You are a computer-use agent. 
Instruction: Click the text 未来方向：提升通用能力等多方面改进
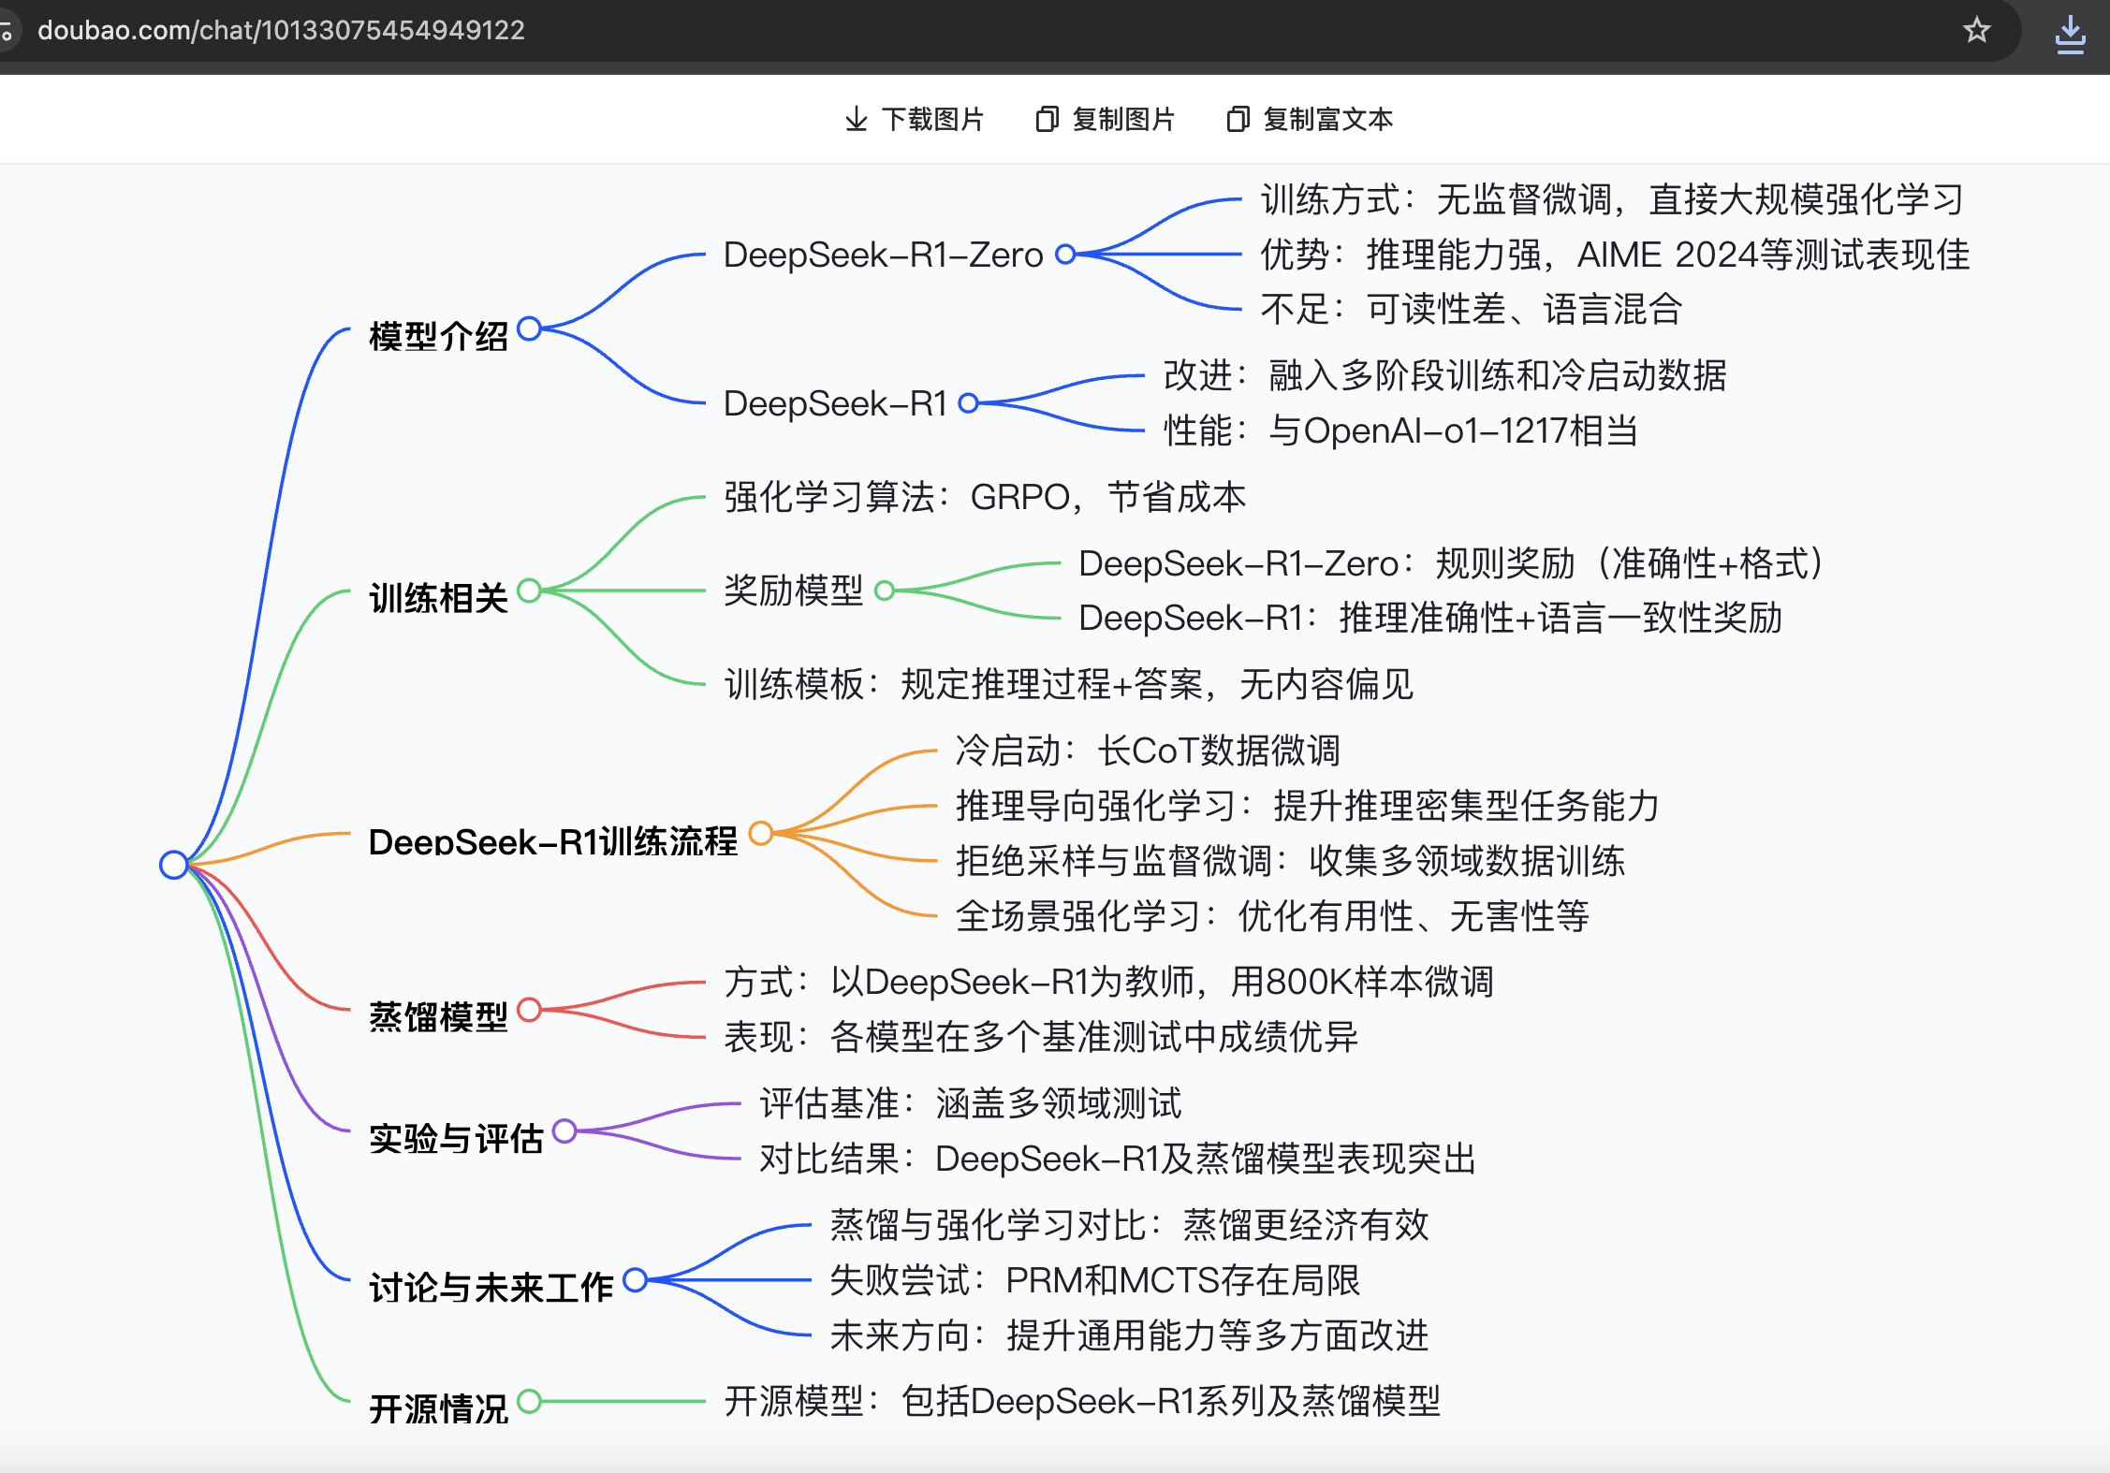pos(1130,1335)
